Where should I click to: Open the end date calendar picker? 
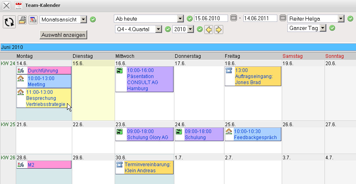click(x=283, y=18)
